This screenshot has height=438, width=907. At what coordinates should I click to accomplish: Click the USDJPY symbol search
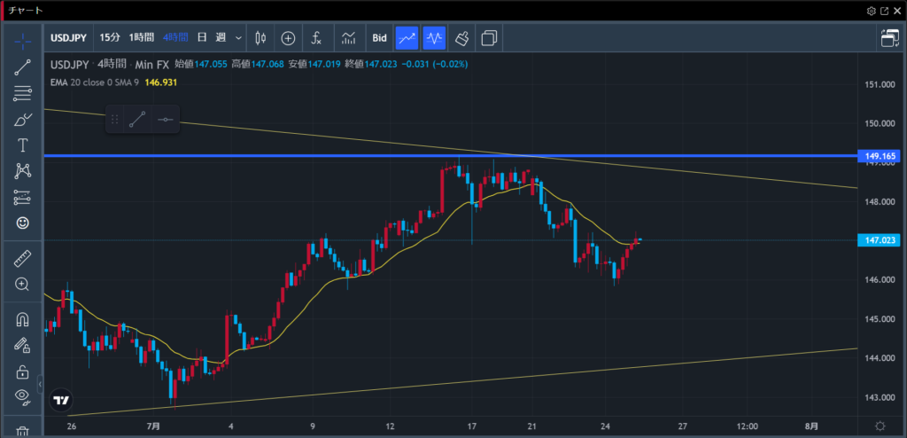pos(68,38)
